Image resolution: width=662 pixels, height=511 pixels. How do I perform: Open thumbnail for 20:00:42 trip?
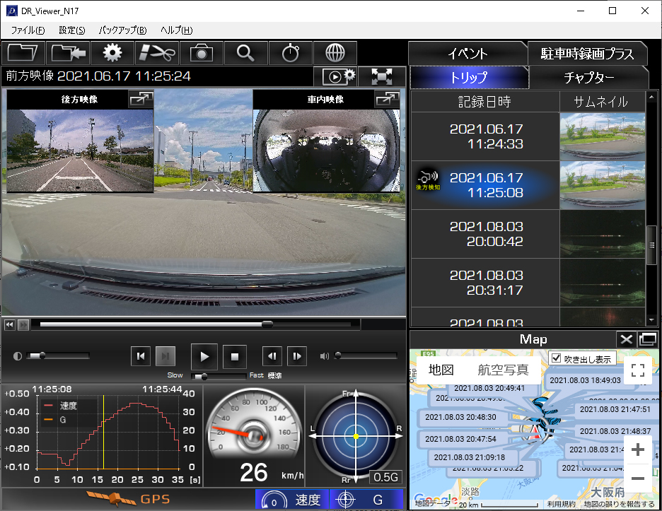tap(603, 234)
